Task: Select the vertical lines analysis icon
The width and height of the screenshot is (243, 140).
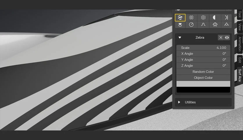Action: point(203,18)
